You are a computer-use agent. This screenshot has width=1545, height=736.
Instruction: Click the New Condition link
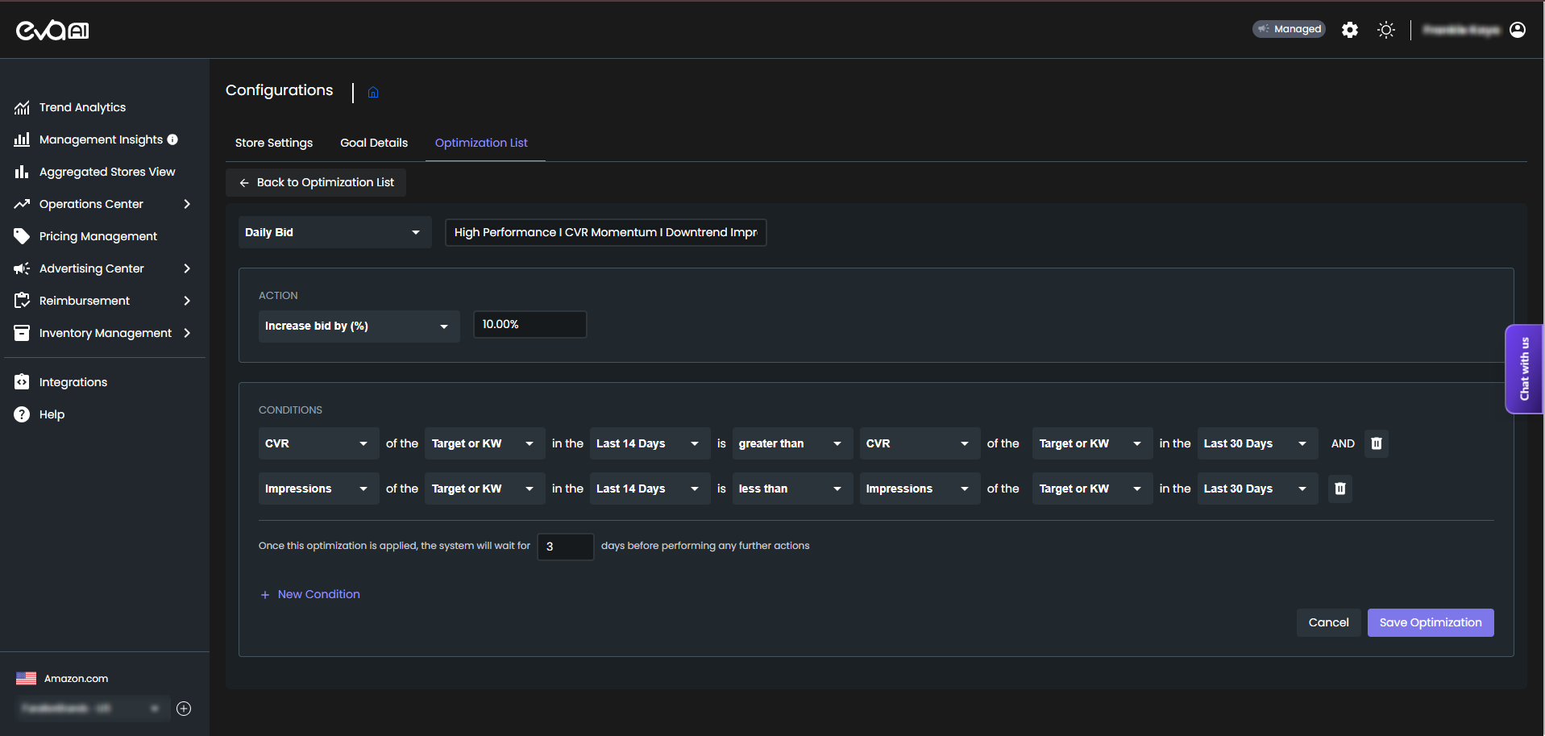pyautogui.click(x=318, y=594)
